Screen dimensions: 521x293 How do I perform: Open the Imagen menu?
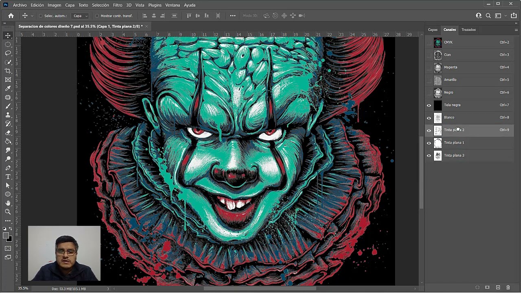[54, 5]
